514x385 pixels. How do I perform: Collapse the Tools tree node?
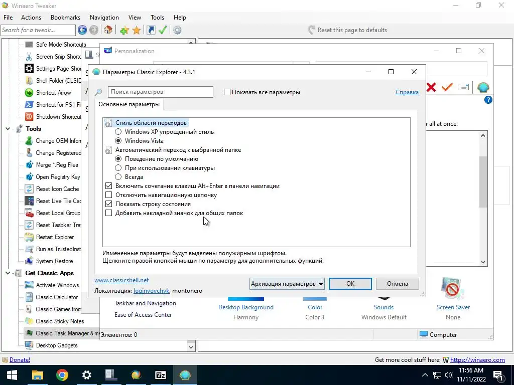pyautogui.click(x=8, y=129)
